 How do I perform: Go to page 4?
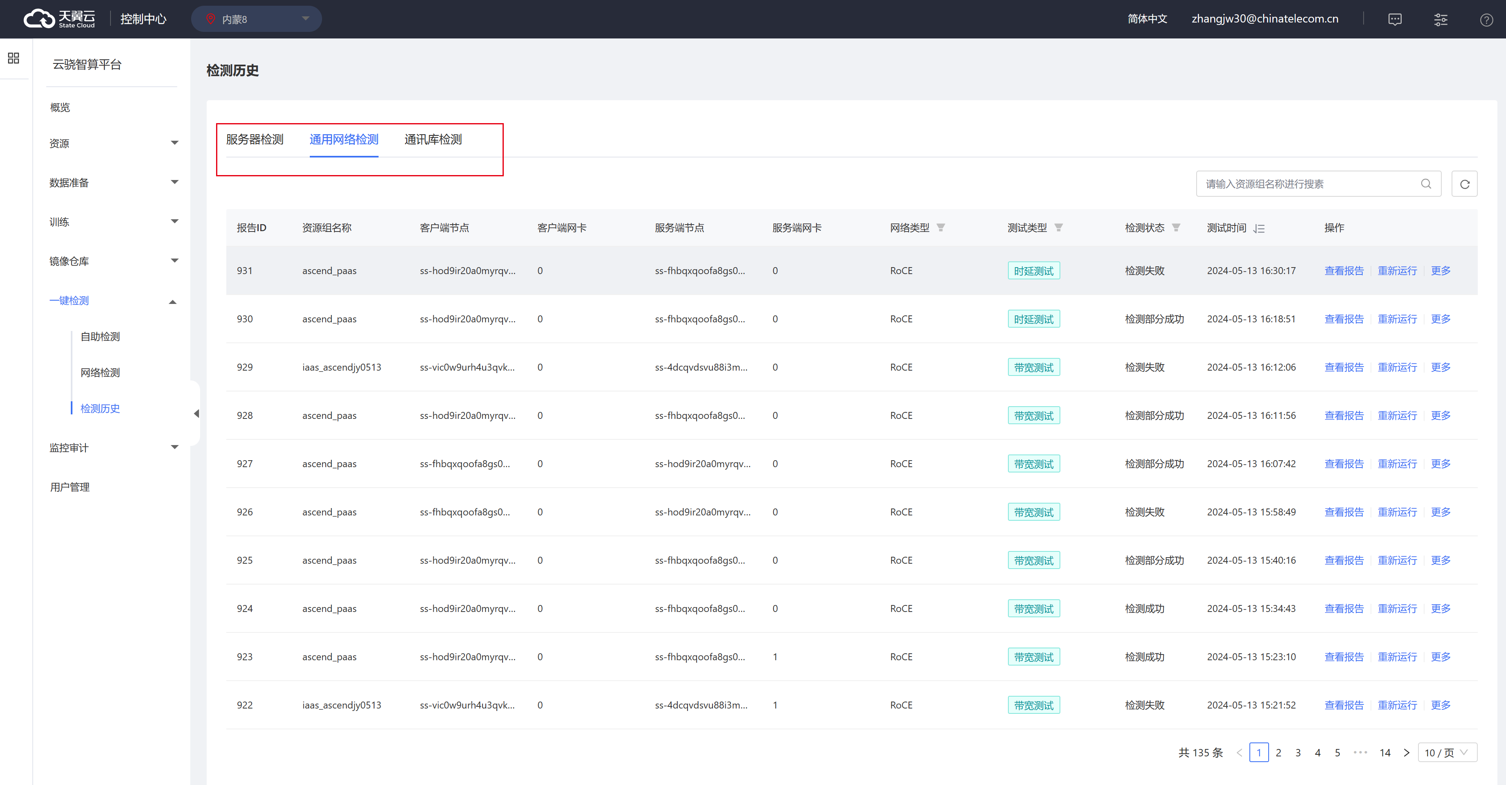click(1317, 752)
